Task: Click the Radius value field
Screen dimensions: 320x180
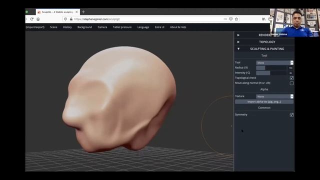Action: (x=290, y=68)
